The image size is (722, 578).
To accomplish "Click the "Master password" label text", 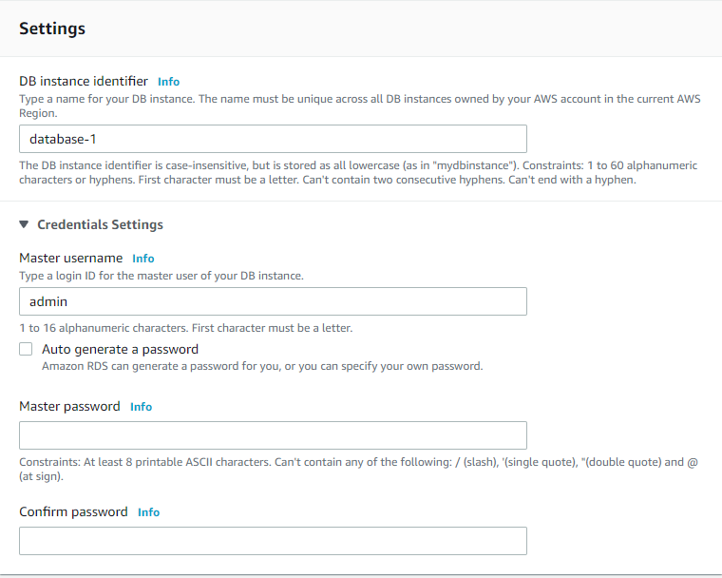I will click(69, 406).
